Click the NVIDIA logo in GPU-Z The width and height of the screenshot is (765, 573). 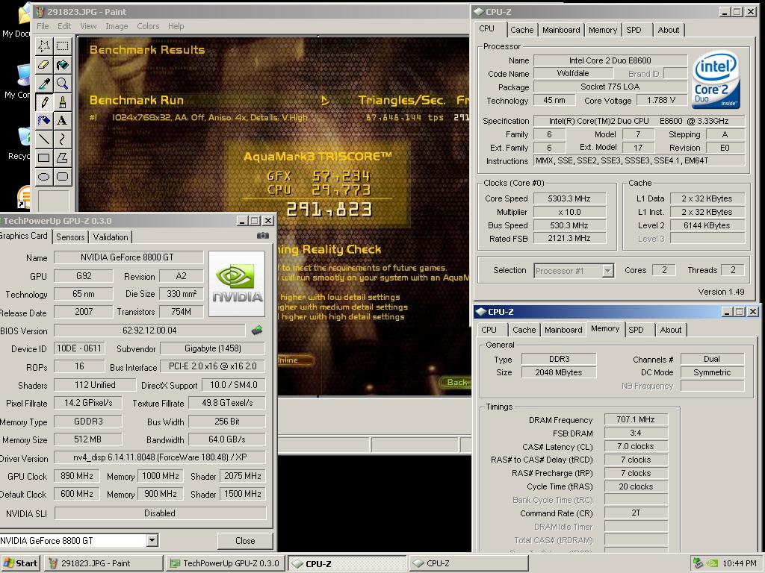coord(237,284)
